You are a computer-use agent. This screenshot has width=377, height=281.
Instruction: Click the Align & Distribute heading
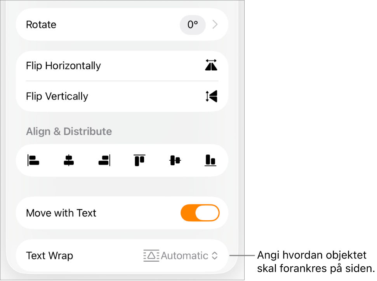tap(69, 131)
